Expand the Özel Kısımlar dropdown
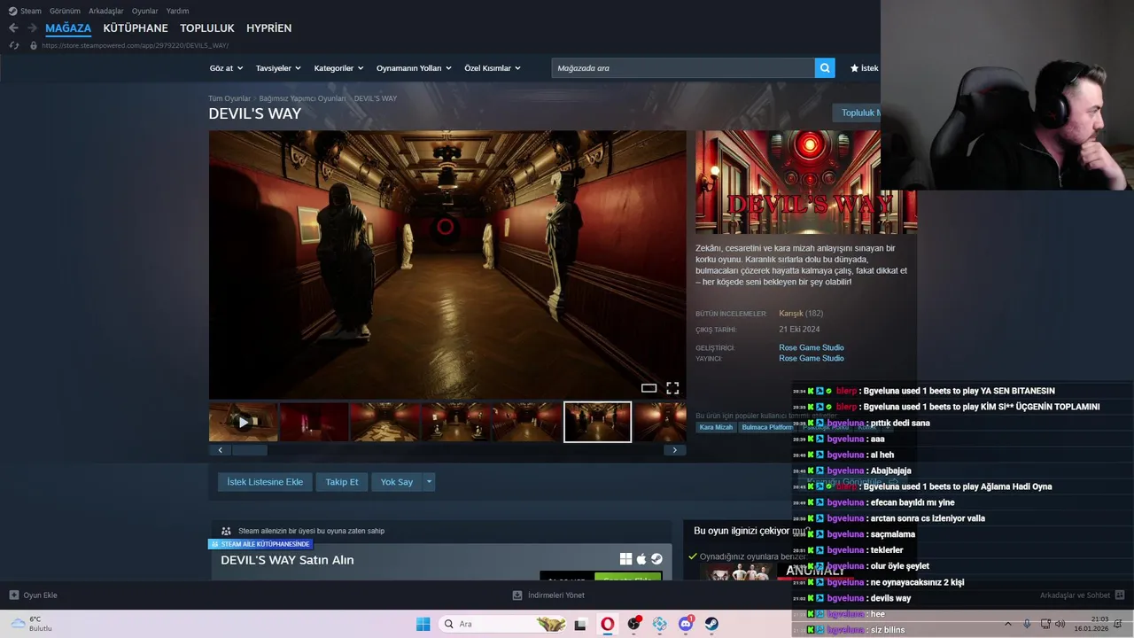The height and width of the screenshot is (638, 1134). (x=492, y=68)
